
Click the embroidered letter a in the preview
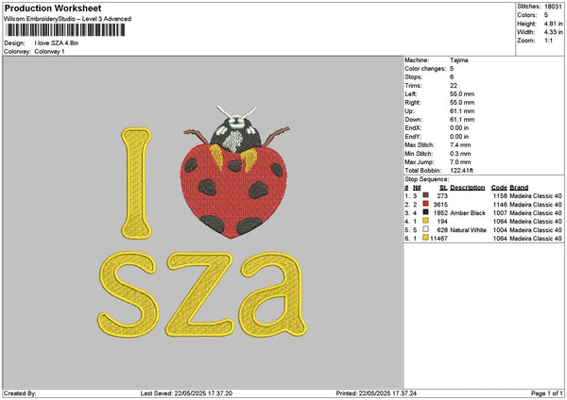(273, 294)
